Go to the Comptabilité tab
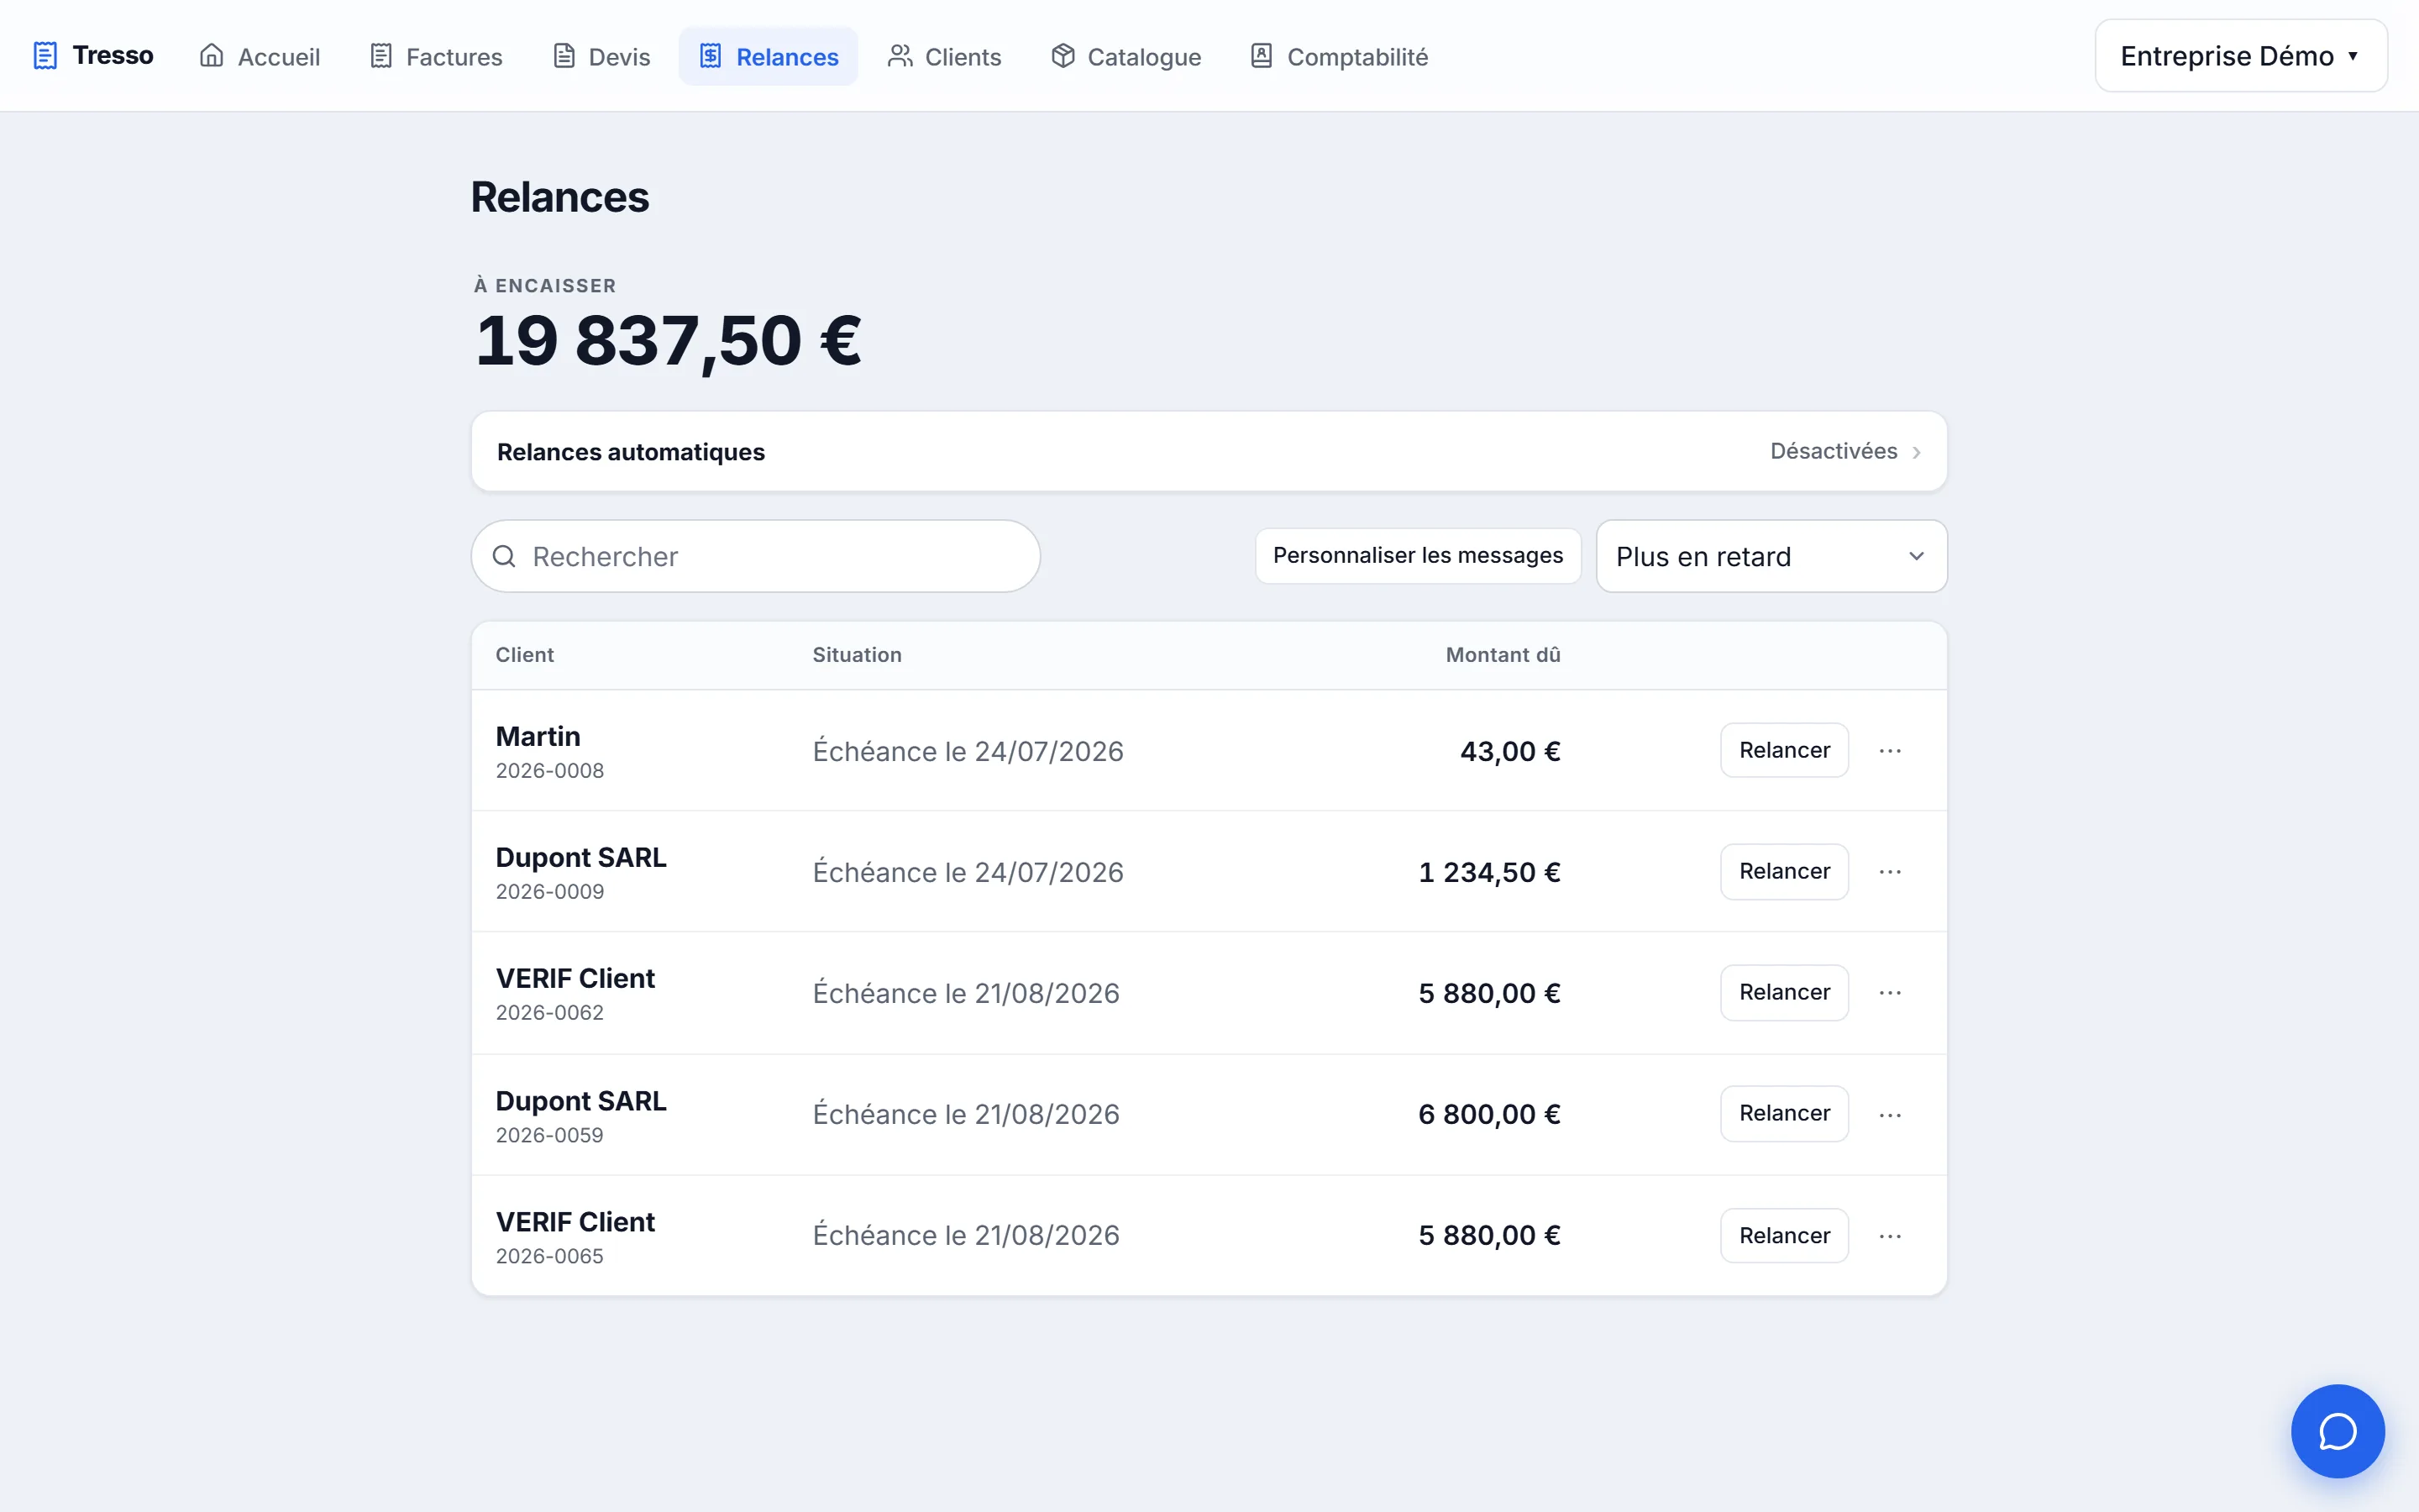 (x=1340, y=56)
